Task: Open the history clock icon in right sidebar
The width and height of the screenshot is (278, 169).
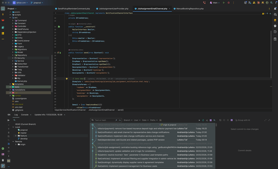Action: click(x=275, y=32)
